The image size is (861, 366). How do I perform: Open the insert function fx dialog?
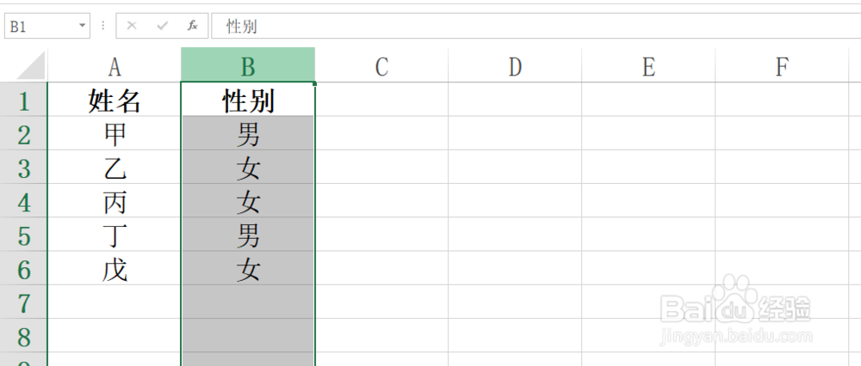[x=193, y=26]
